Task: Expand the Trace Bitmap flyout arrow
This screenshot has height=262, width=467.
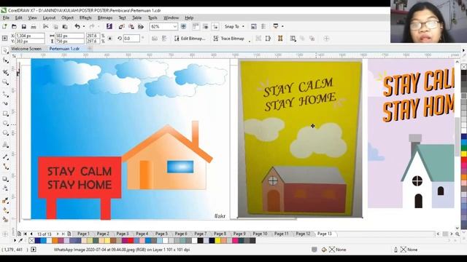Action: click(250, 41)
